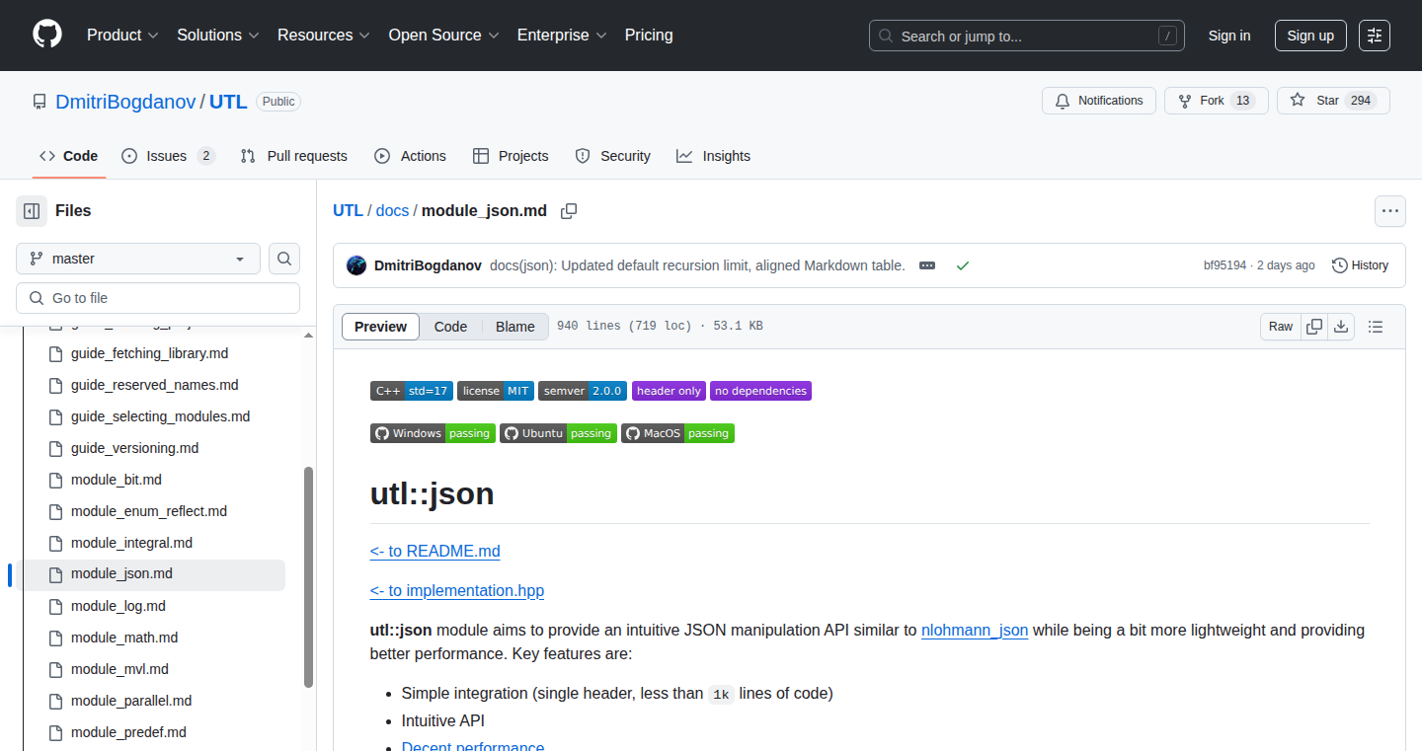Viewport: 1422px width, 751px height.
Task: Click the file tree scrollbar thumb
Action: [308, 577]
